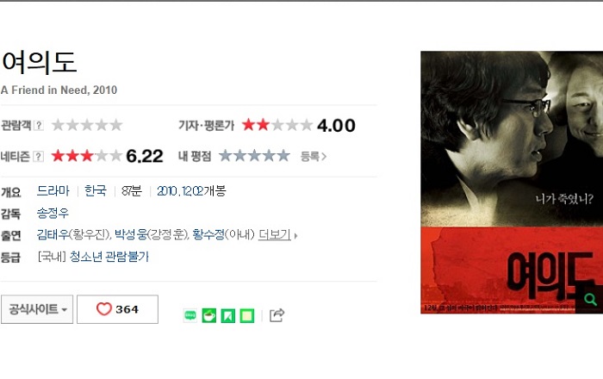Set the 내 평점 star rating
The image size is (603, 379).
(x=254, y=156)
